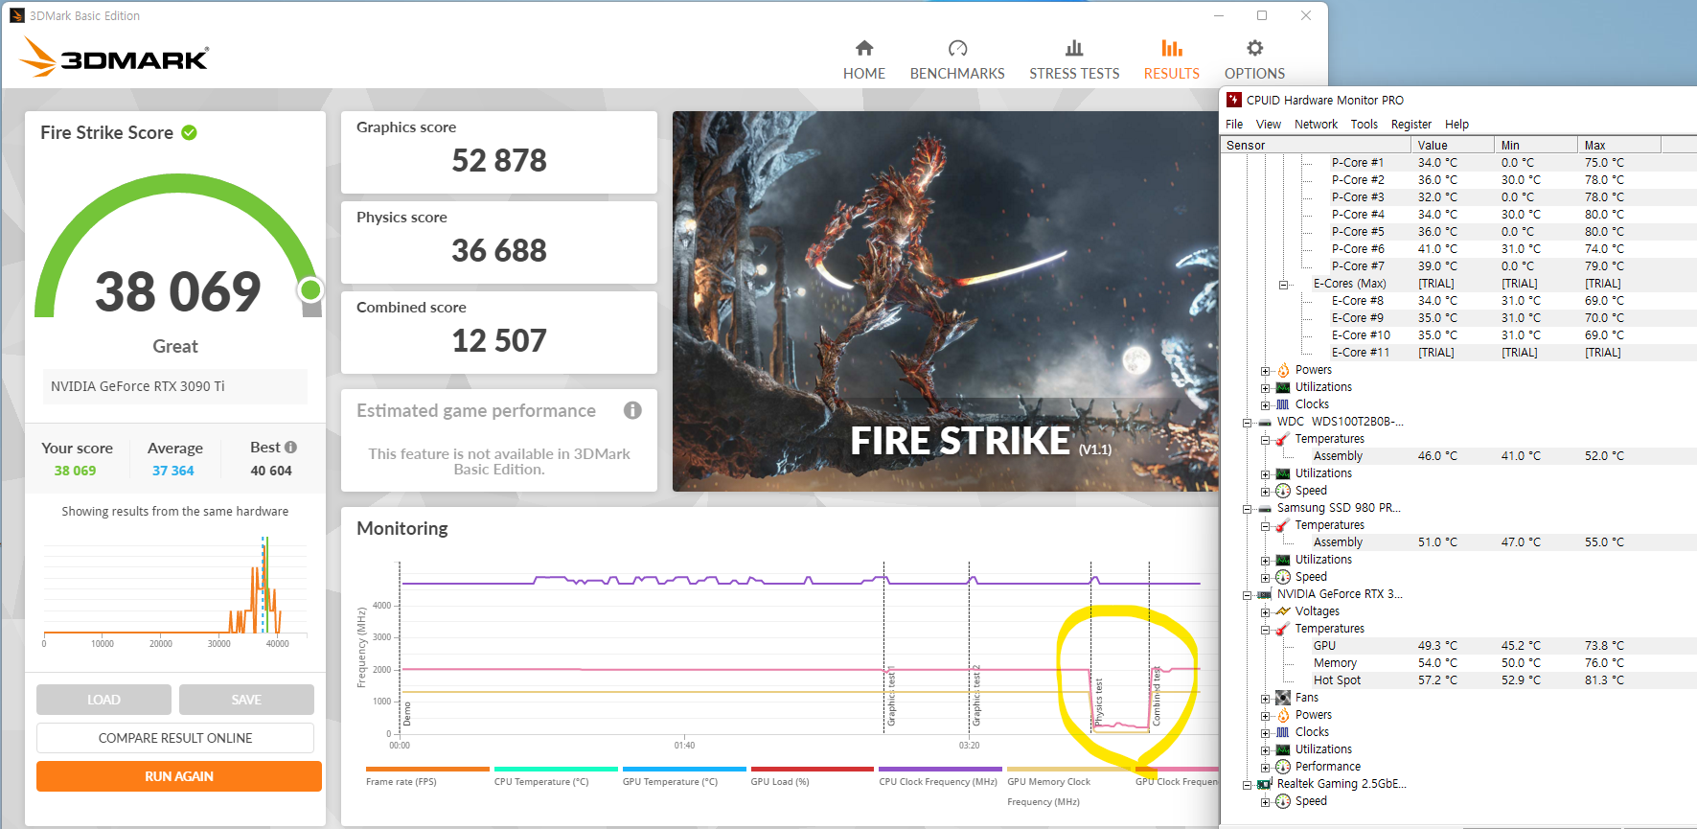Click the green validation checkmark by Fire Strike Score
Viewport: 1697px width, 829px height.
pos(190,132)
